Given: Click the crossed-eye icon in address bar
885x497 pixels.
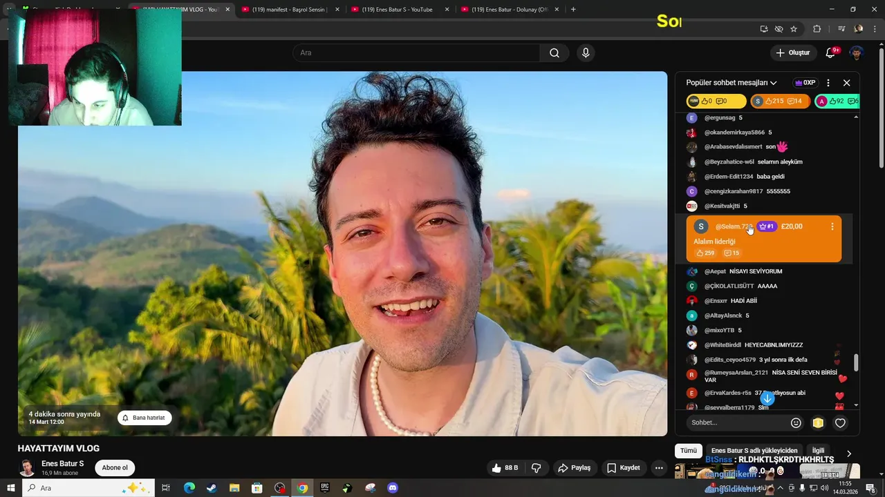Looking at the screenshot, I should coord(779,29).
